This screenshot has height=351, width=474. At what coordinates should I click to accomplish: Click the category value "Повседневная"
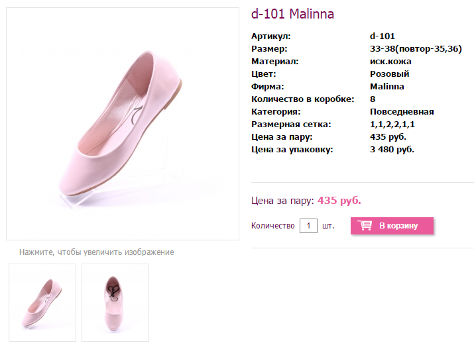point(402,112)
